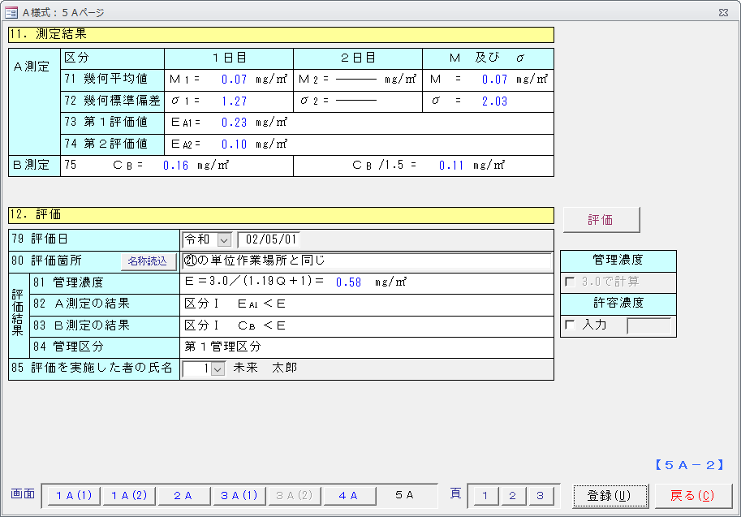This screenshot has height=517, width=741.
Task: Switch to screen 1A(1)
Action: (73, 496)
